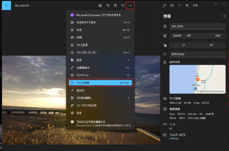The height and width of the screenshot is (151, 229).
Task: Zoom out with the minus magnifier
Action: 179,6
